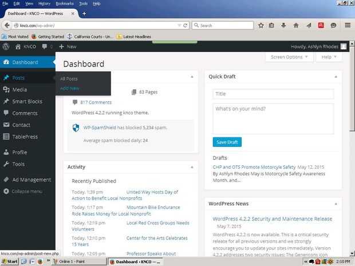Open the File menu

[x=5, y=3]
